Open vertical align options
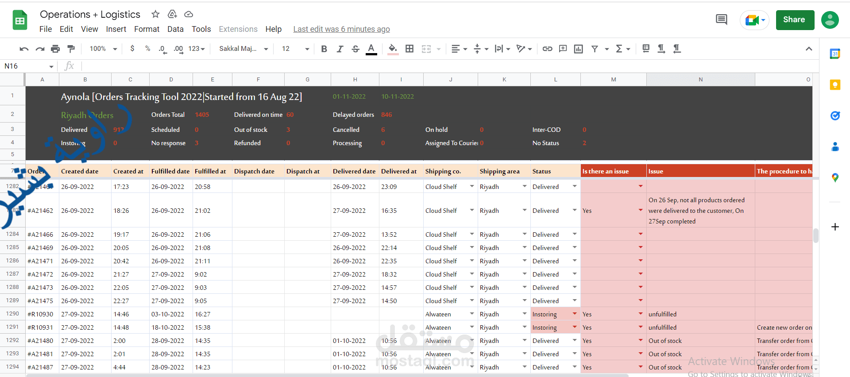The image size is (850, 377). click(x=481, y=49)
